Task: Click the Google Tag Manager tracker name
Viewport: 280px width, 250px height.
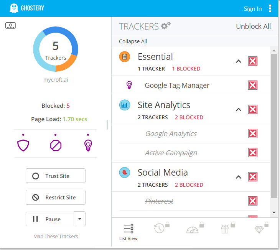Action: [x=177, y=86]
